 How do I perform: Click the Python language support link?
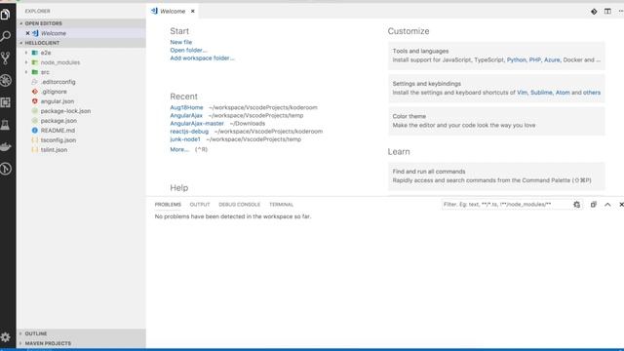516,59
